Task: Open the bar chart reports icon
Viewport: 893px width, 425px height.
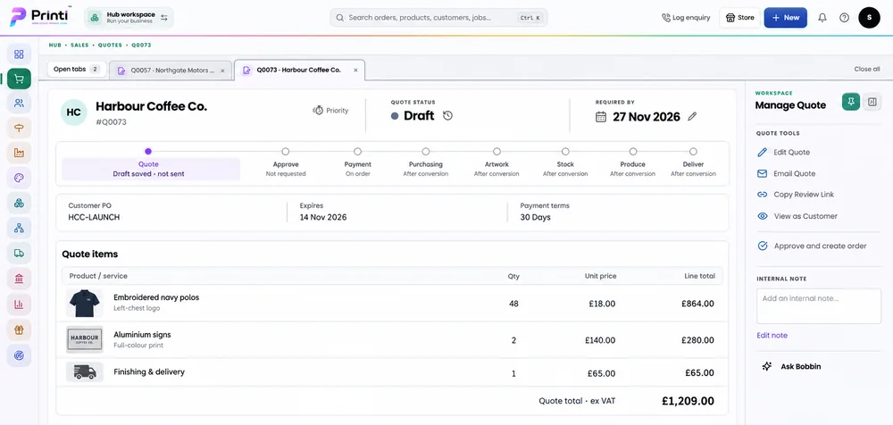Action: click(x=19, y=304)
